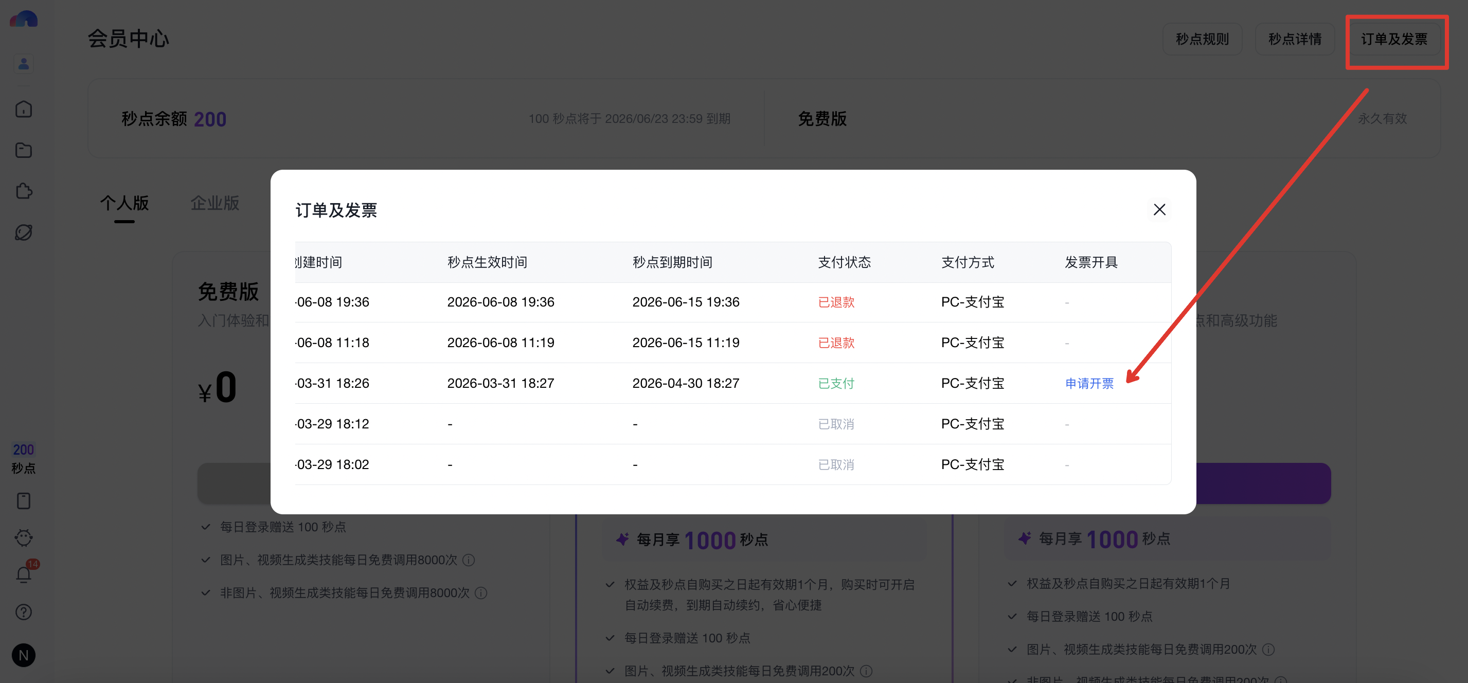Click the app logo in the sidebar
The image size is (1468, 683).
[23, 19]
